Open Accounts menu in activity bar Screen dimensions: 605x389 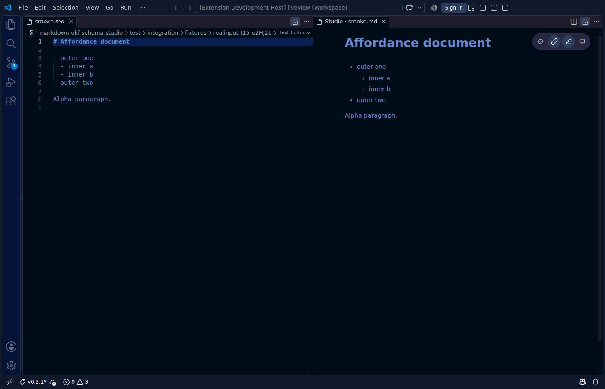11,347
